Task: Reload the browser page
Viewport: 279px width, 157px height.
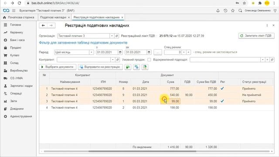Action: pos(19,3)
